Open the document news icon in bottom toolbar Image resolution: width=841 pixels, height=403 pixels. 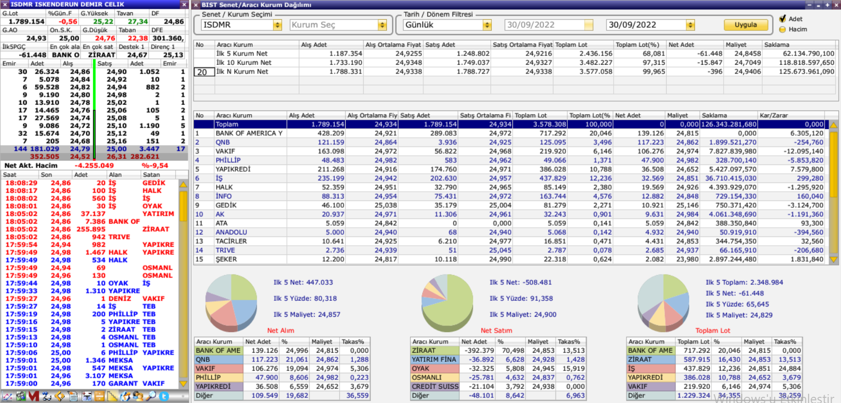tap(73, 396)
